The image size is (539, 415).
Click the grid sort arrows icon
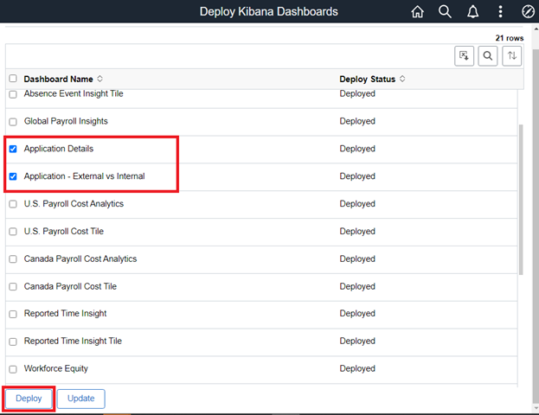point(512,56)
